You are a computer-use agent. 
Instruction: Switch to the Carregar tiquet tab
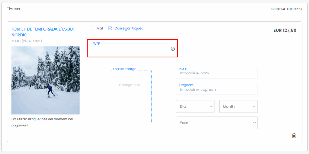[x=128, y=28]
